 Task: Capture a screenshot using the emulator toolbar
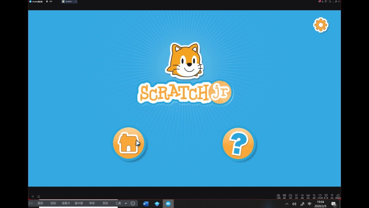314,195
